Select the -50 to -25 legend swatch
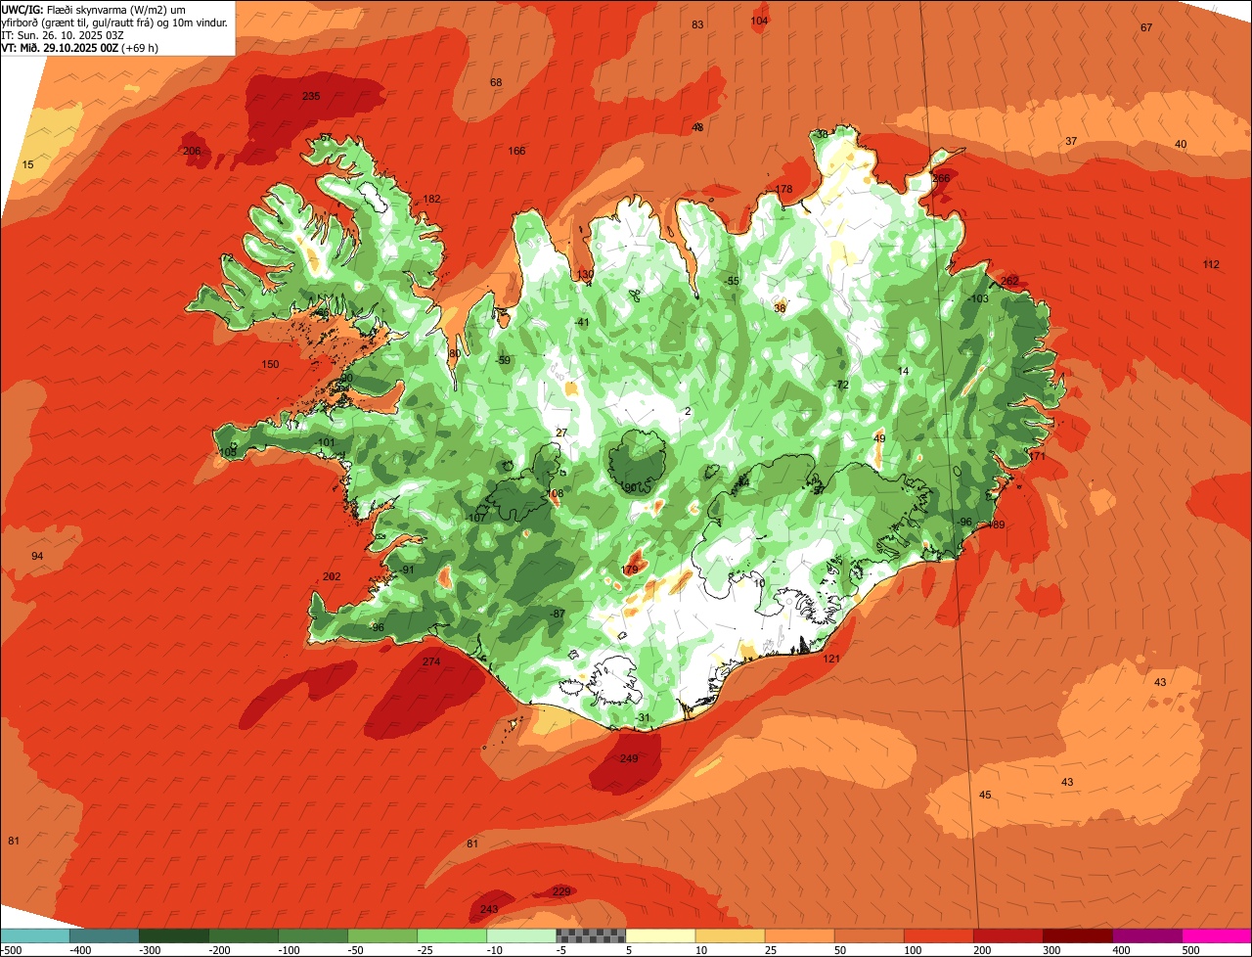Viewport: 1252px width, 957px height. [x=381, y=936]
